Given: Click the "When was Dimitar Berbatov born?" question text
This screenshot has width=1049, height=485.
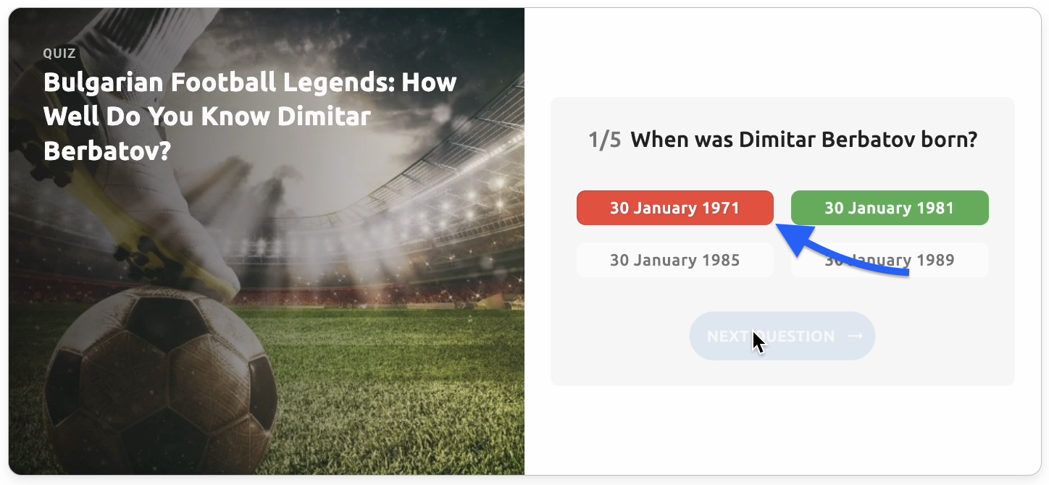Looking at the screenshot, I should coord(803,140).
